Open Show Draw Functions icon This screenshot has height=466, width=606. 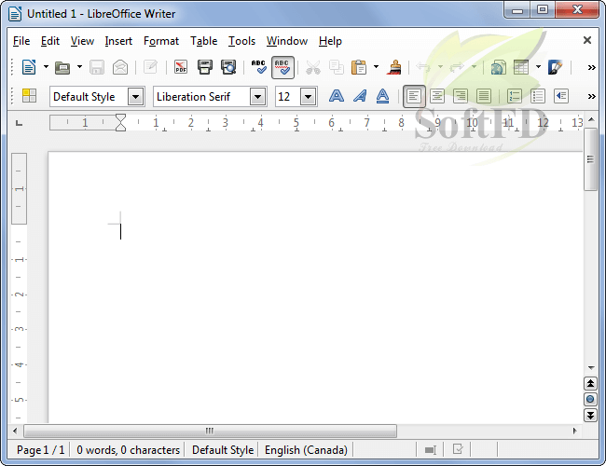[x=555, y=67]
